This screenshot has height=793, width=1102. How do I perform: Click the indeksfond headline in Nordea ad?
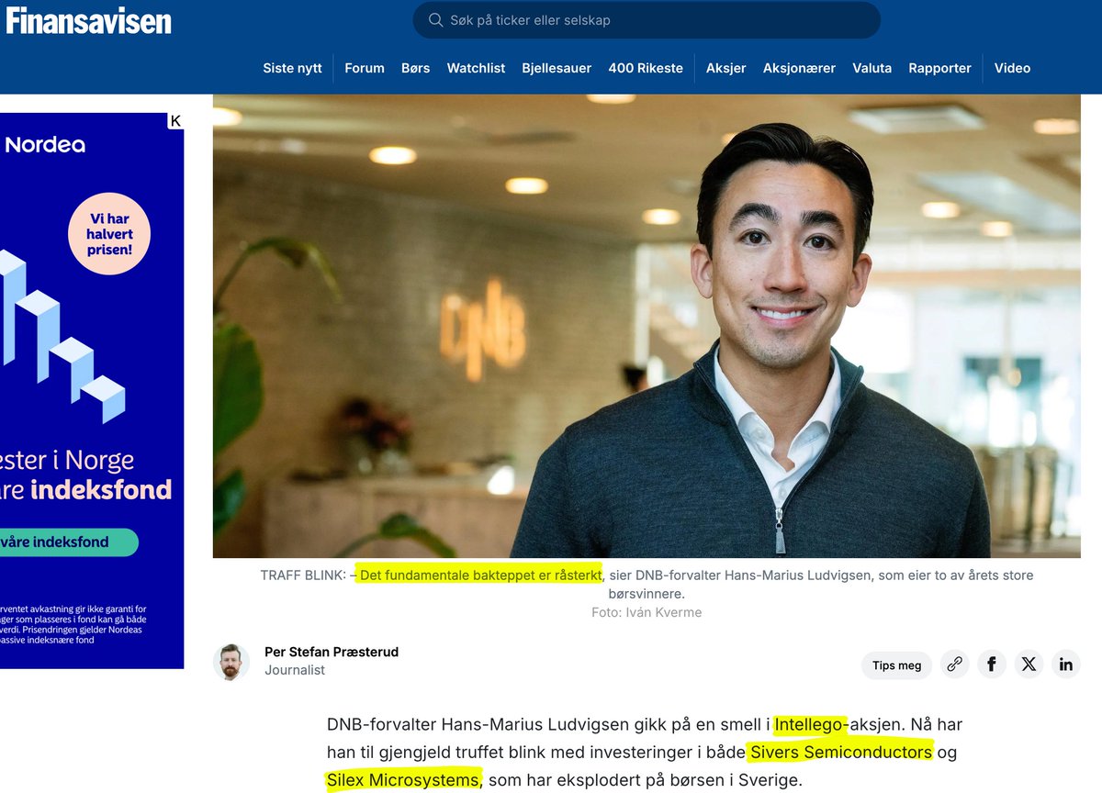tap(101, 490)
